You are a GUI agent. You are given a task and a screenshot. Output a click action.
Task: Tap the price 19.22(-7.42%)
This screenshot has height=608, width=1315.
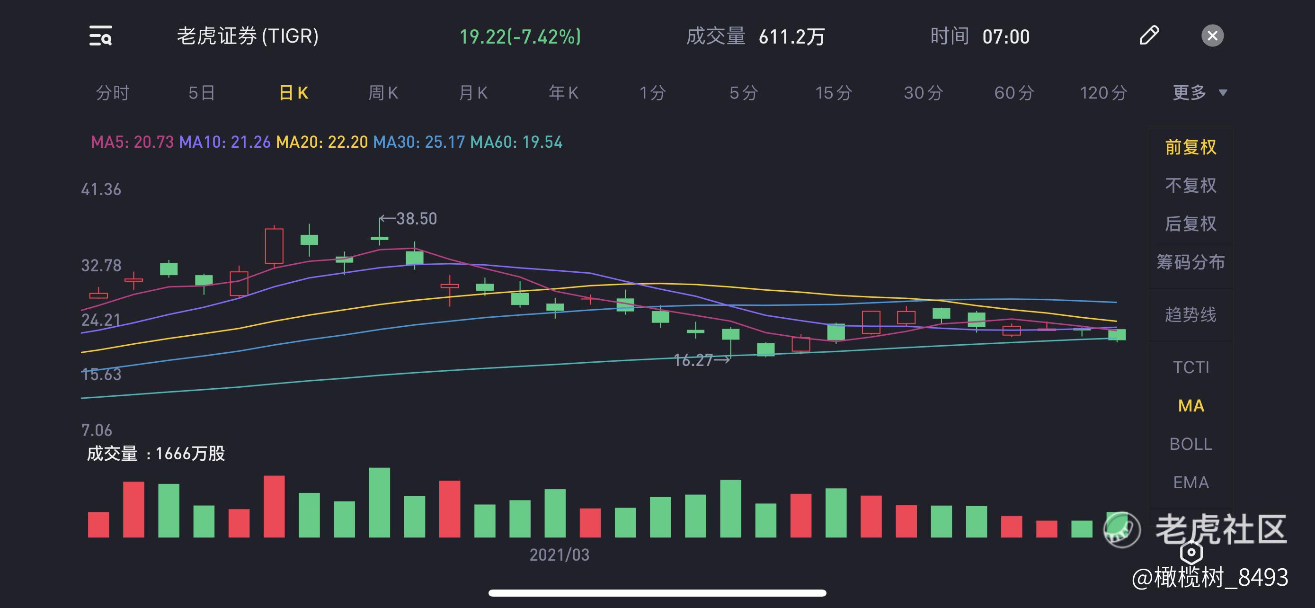520,37
